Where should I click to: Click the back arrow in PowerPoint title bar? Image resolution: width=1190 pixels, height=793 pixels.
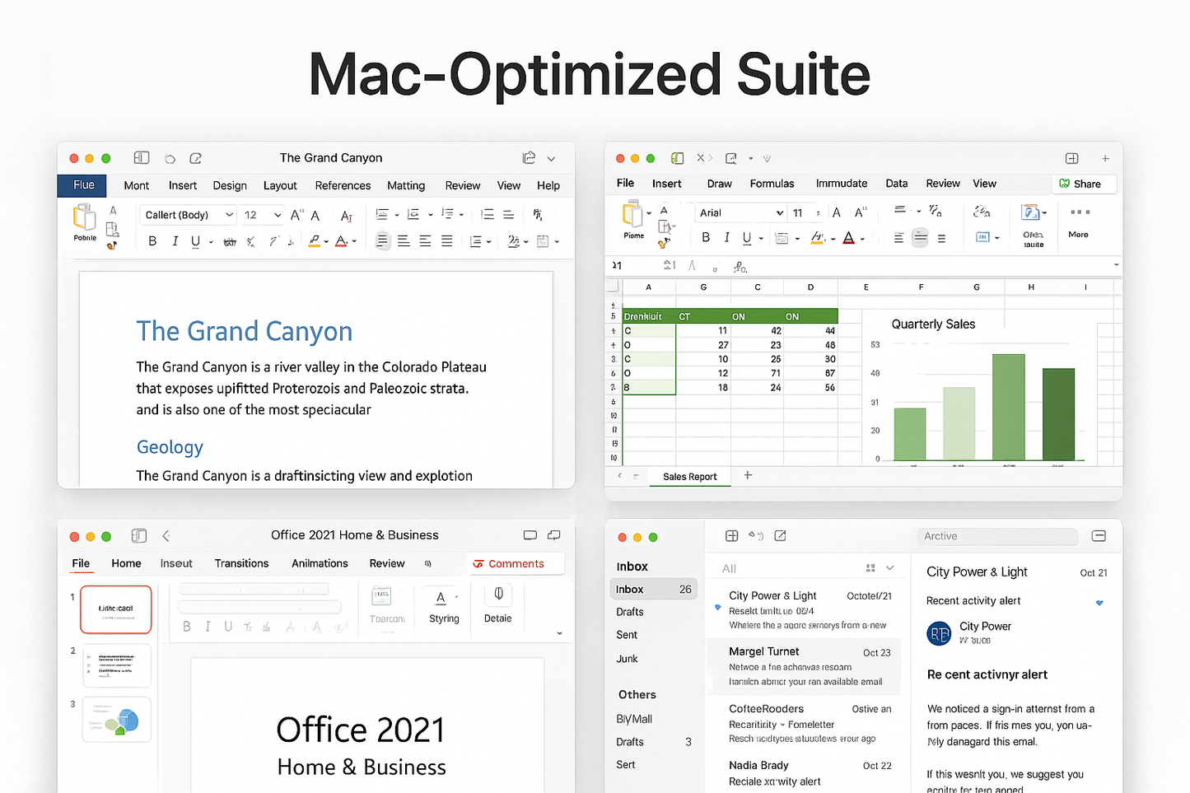166,535
